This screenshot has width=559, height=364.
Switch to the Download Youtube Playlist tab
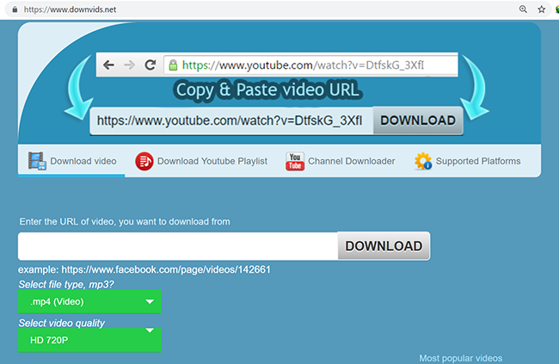click(x=212, y=161)
